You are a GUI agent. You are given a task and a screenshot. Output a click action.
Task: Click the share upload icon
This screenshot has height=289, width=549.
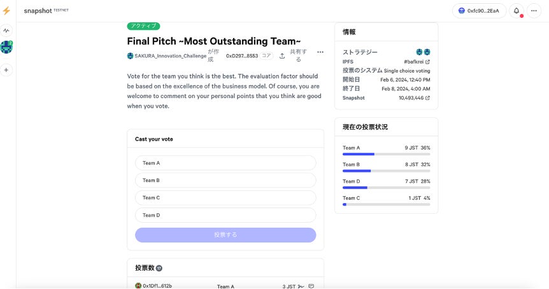coord(282,56)
